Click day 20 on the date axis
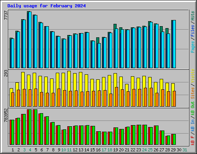The width and height of the screenshot is (197, 154). click(x=121, y=150)
